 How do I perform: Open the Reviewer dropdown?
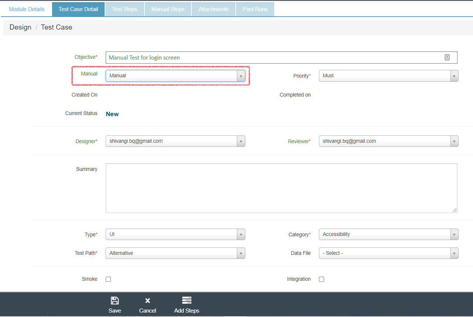click(389, 141)
